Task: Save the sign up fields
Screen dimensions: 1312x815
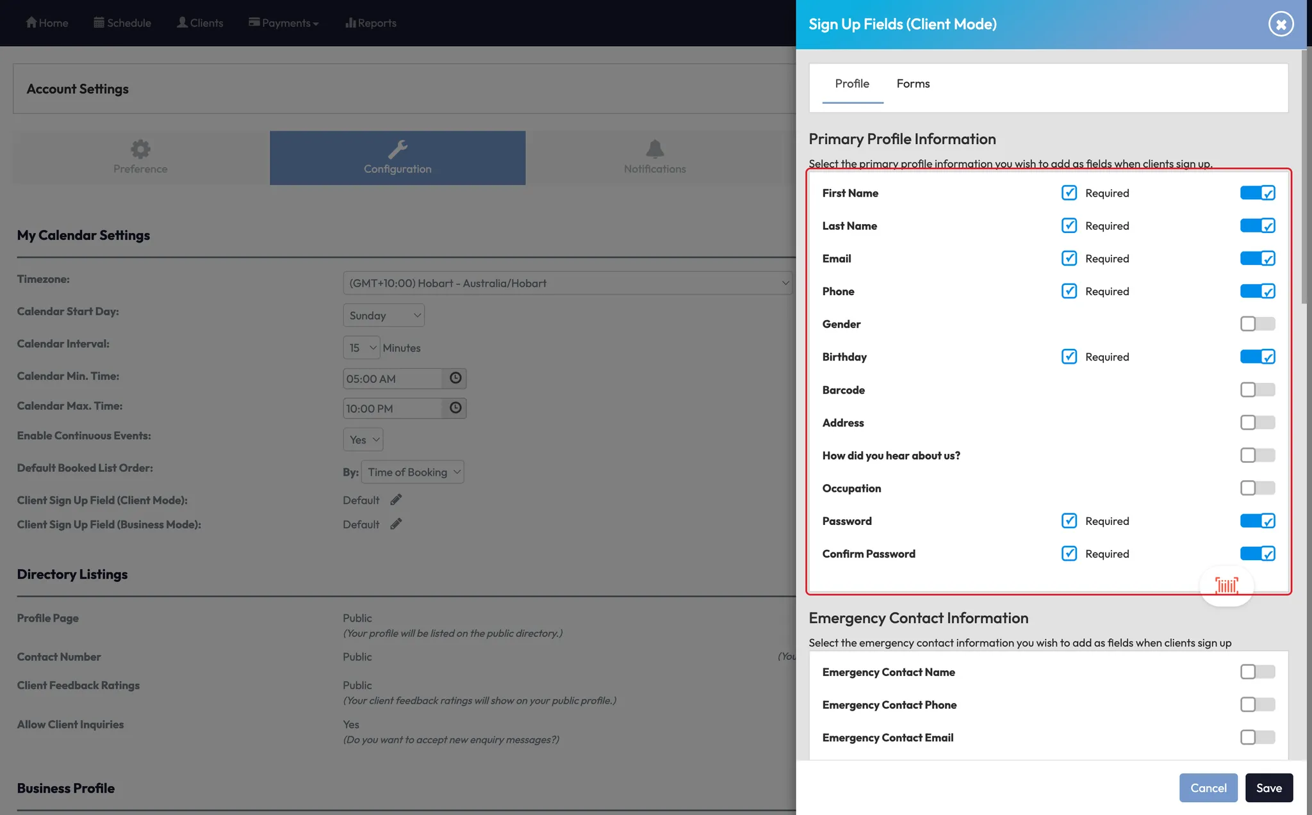Action: [1268, 788]
